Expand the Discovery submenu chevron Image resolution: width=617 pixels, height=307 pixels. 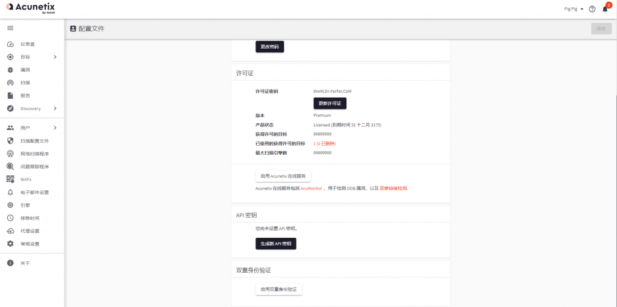pyautogui.click(x=55, y=108)
